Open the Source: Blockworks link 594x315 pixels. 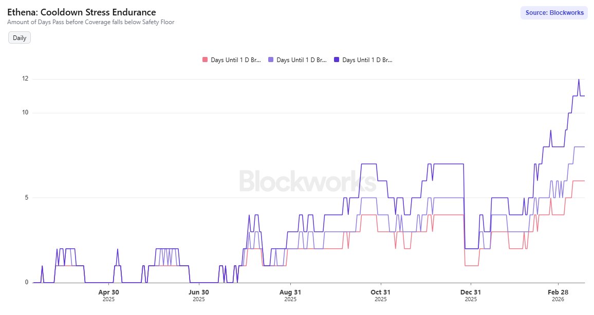[554, 12]
